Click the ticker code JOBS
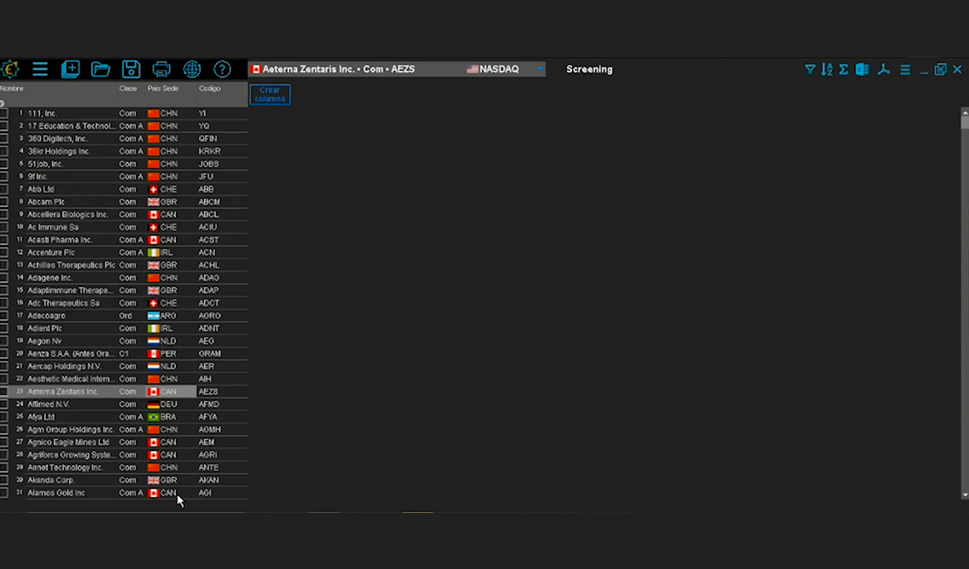The height and width of the screenshot is (569, 969). click(x=209, y=164)
